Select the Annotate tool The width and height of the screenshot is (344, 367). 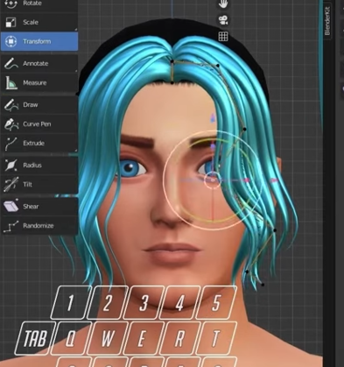pos(39,63)
